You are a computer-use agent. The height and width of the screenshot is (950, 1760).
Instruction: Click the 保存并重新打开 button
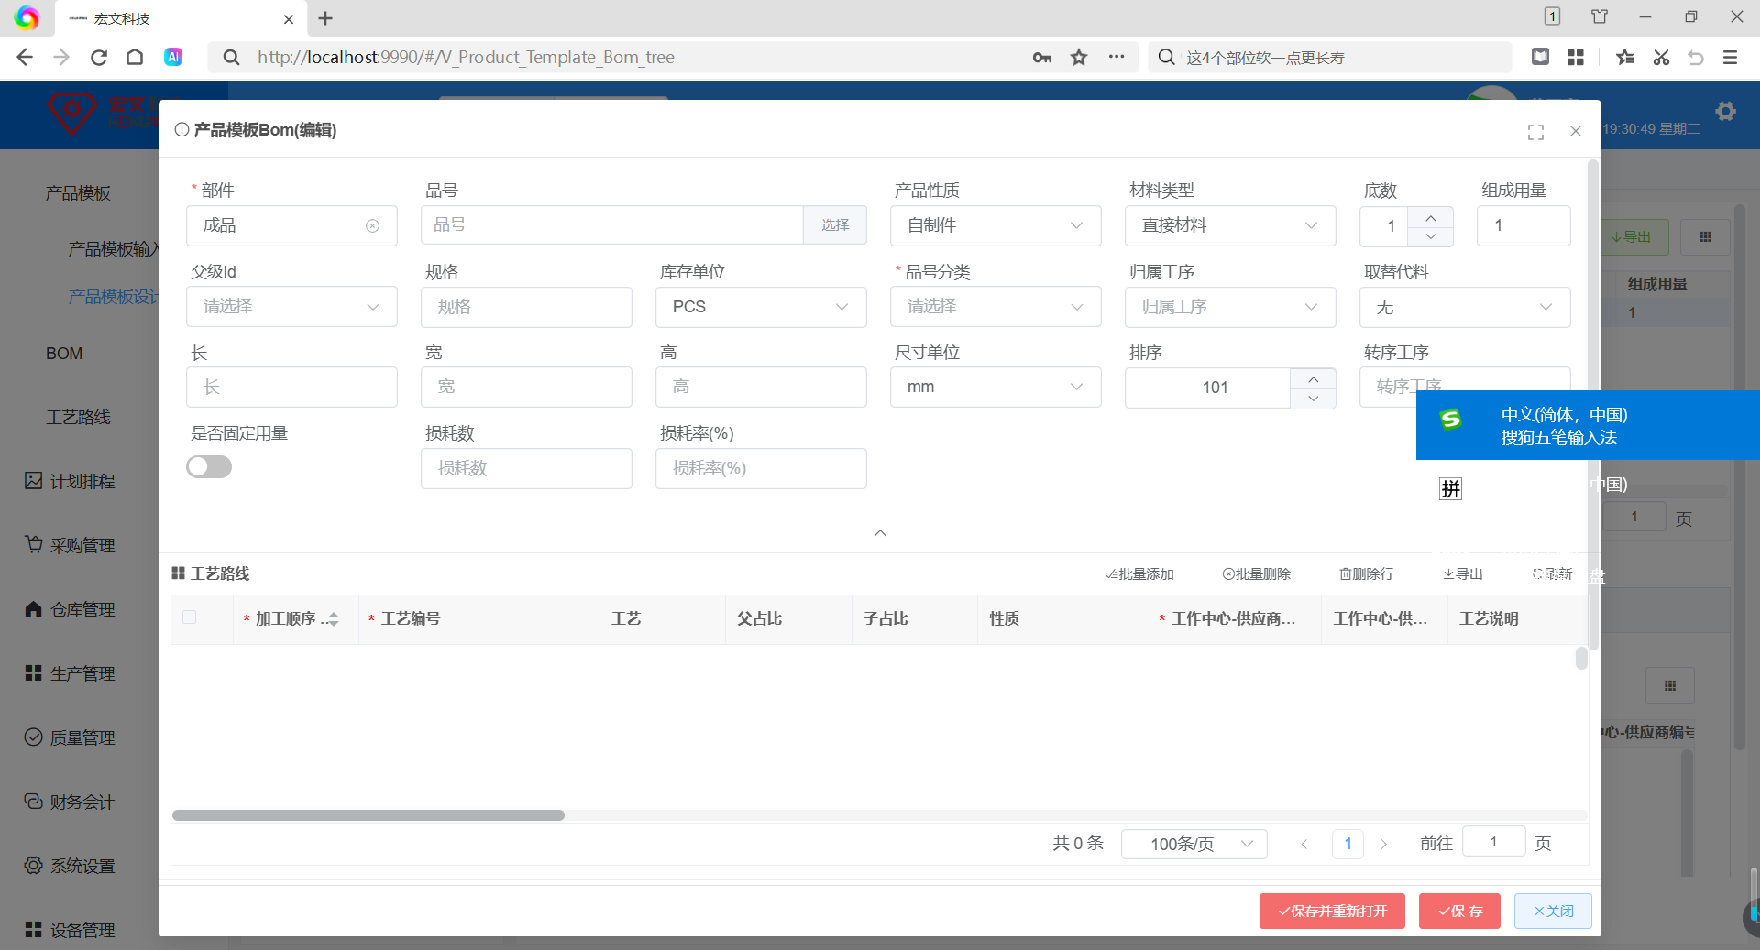[x=1332, y=912]
